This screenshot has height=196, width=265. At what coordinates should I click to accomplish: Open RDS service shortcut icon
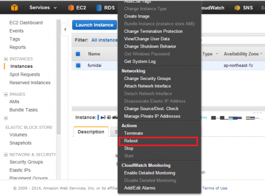point(99,8)
